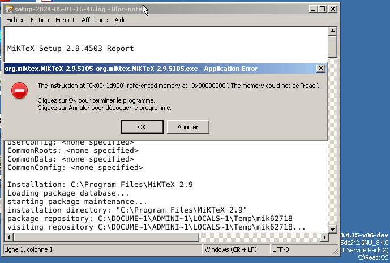Click the 'Installation: C:\Program Files\MiKTeX 2.9' line
Viewport: 390px width, 263px height.
[x=100, y=185]
